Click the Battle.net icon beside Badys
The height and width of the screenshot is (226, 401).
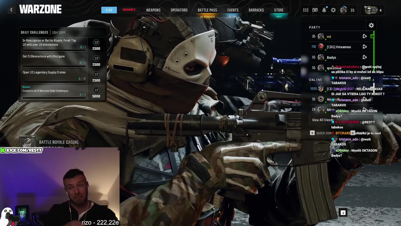click(x=365, y=57)
